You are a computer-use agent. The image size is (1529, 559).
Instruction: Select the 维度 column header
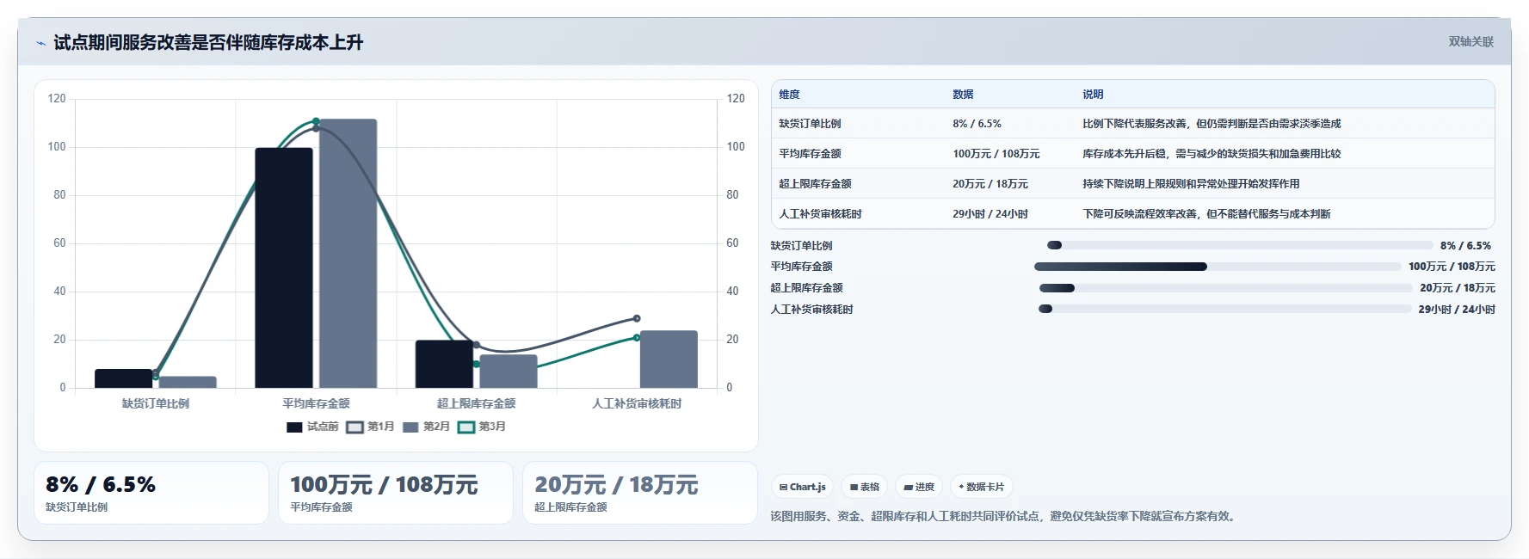point(789,95)
